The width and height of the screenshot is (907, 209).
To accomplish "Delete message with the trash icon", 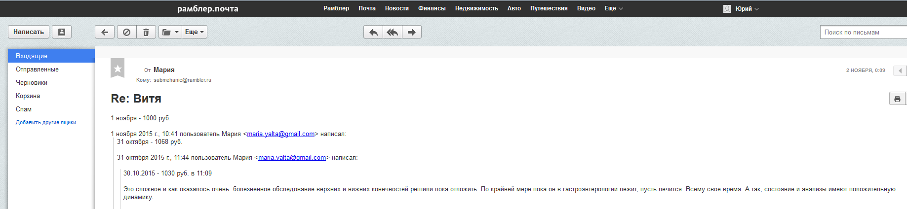I will pyautogui.click(x=146, y=32).
